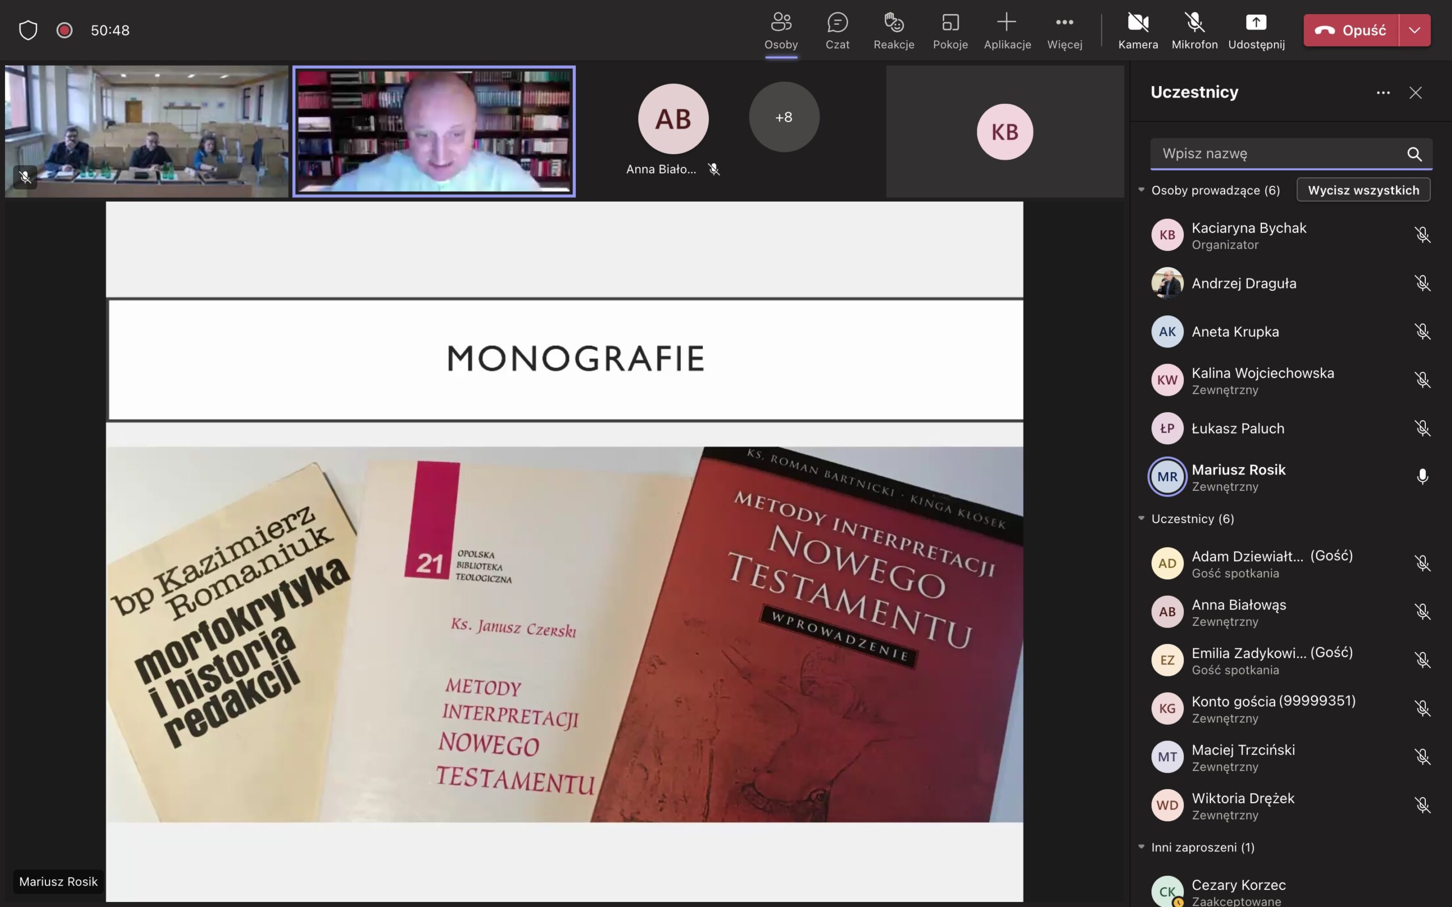Click the Wycisz wszystkich button
This screenshot has width=1452, height=907.
tap(1363, 190)
